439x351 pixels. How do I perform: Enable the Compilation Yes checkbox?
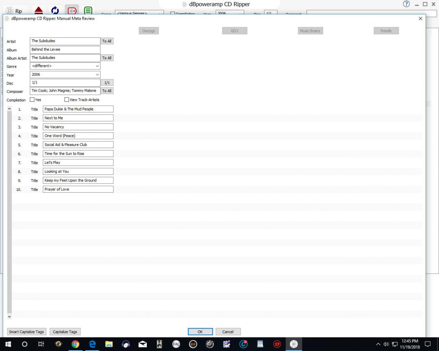coord(32,100)
